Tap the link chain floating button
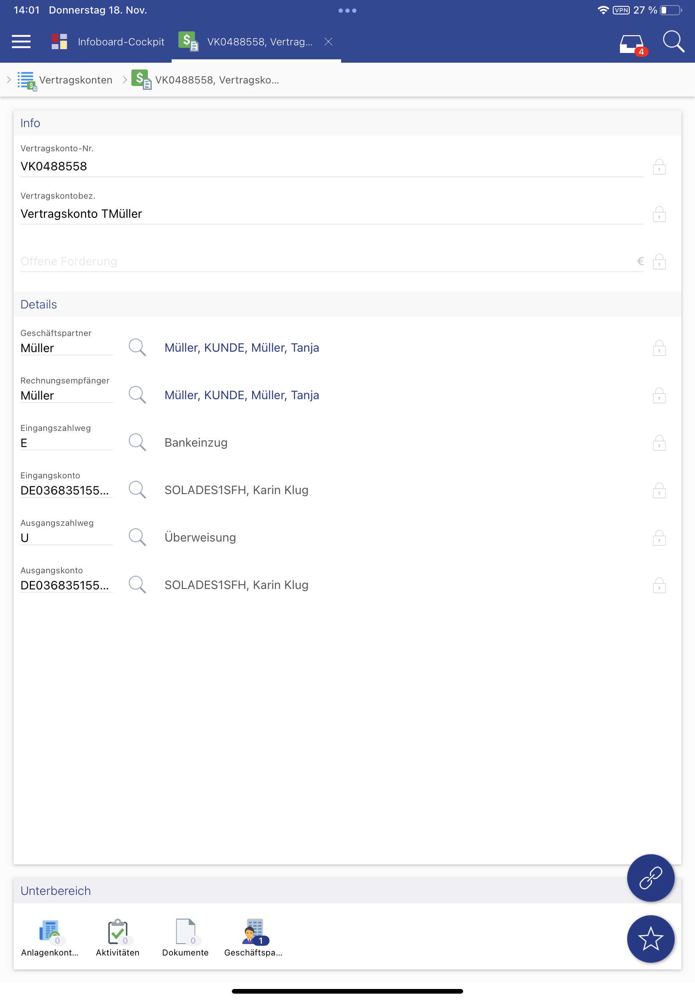The image size is (695, 1000). pos(650,877)
